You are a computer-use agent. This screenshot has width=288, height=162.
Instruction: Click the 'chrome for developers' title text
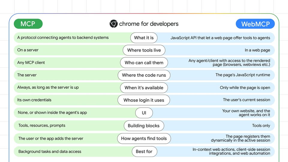pyautogui.click(x=149, y=24)
